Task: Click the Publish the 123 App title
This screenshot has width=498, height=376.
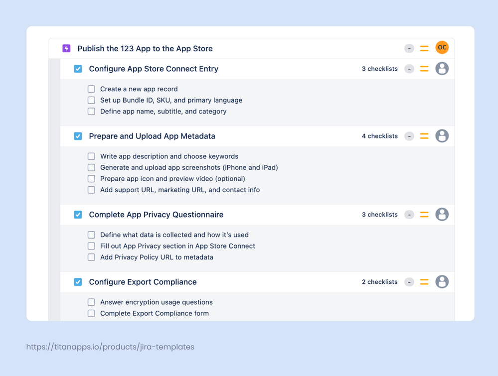Action: pyautogui.click(x=145, y=48)
